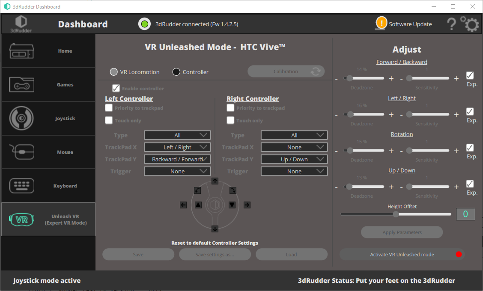This screenshot has height=291, width=483.
Task: Select the VR Locomotion radio button
Action: click(x=113, y=72)
